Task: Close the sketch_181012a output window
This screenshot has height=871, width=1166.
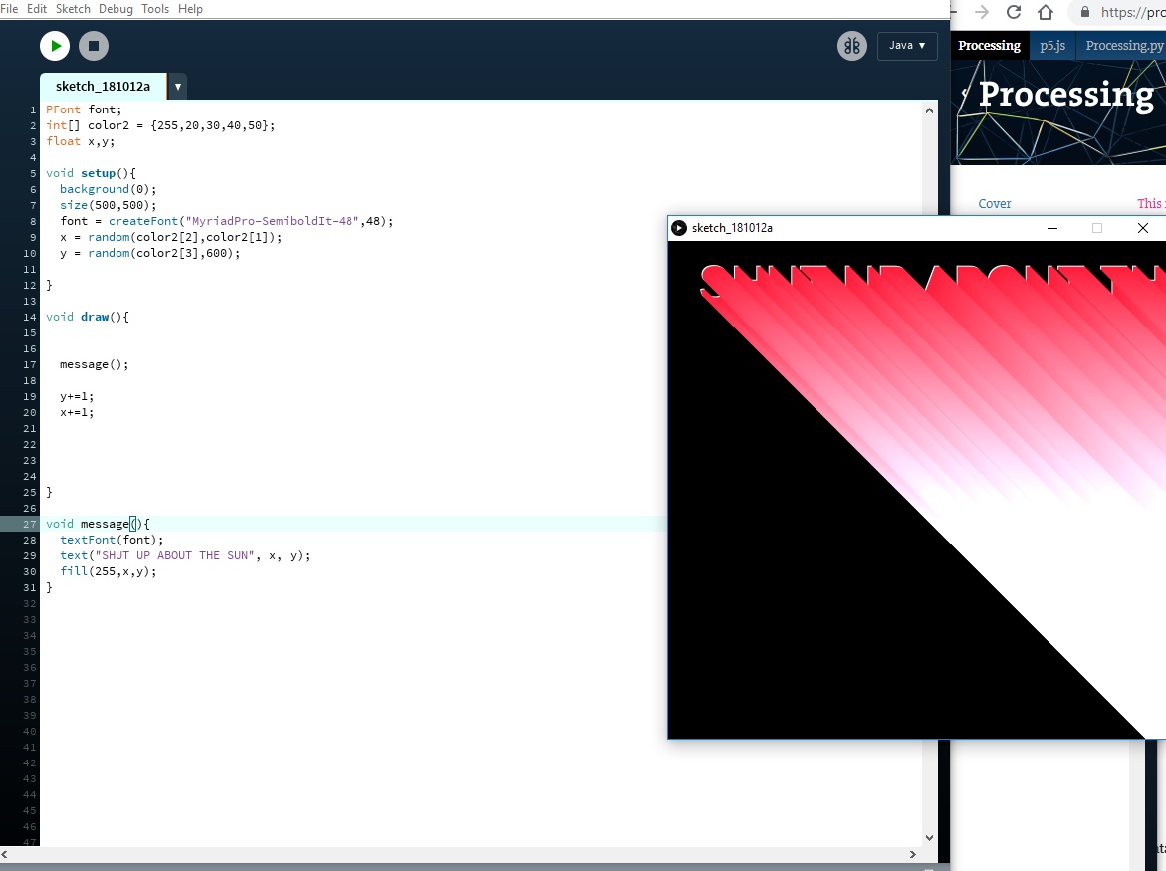Action: (x=1142, y=228)
